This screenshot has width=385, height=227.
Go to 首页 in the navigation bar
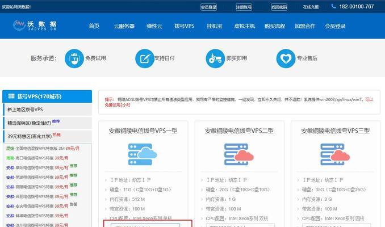[94, 26]
